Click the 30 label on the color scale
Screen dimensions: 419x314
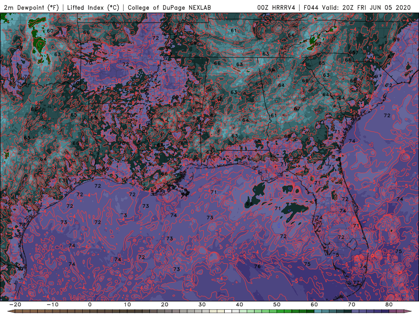(x=202, y=305)
